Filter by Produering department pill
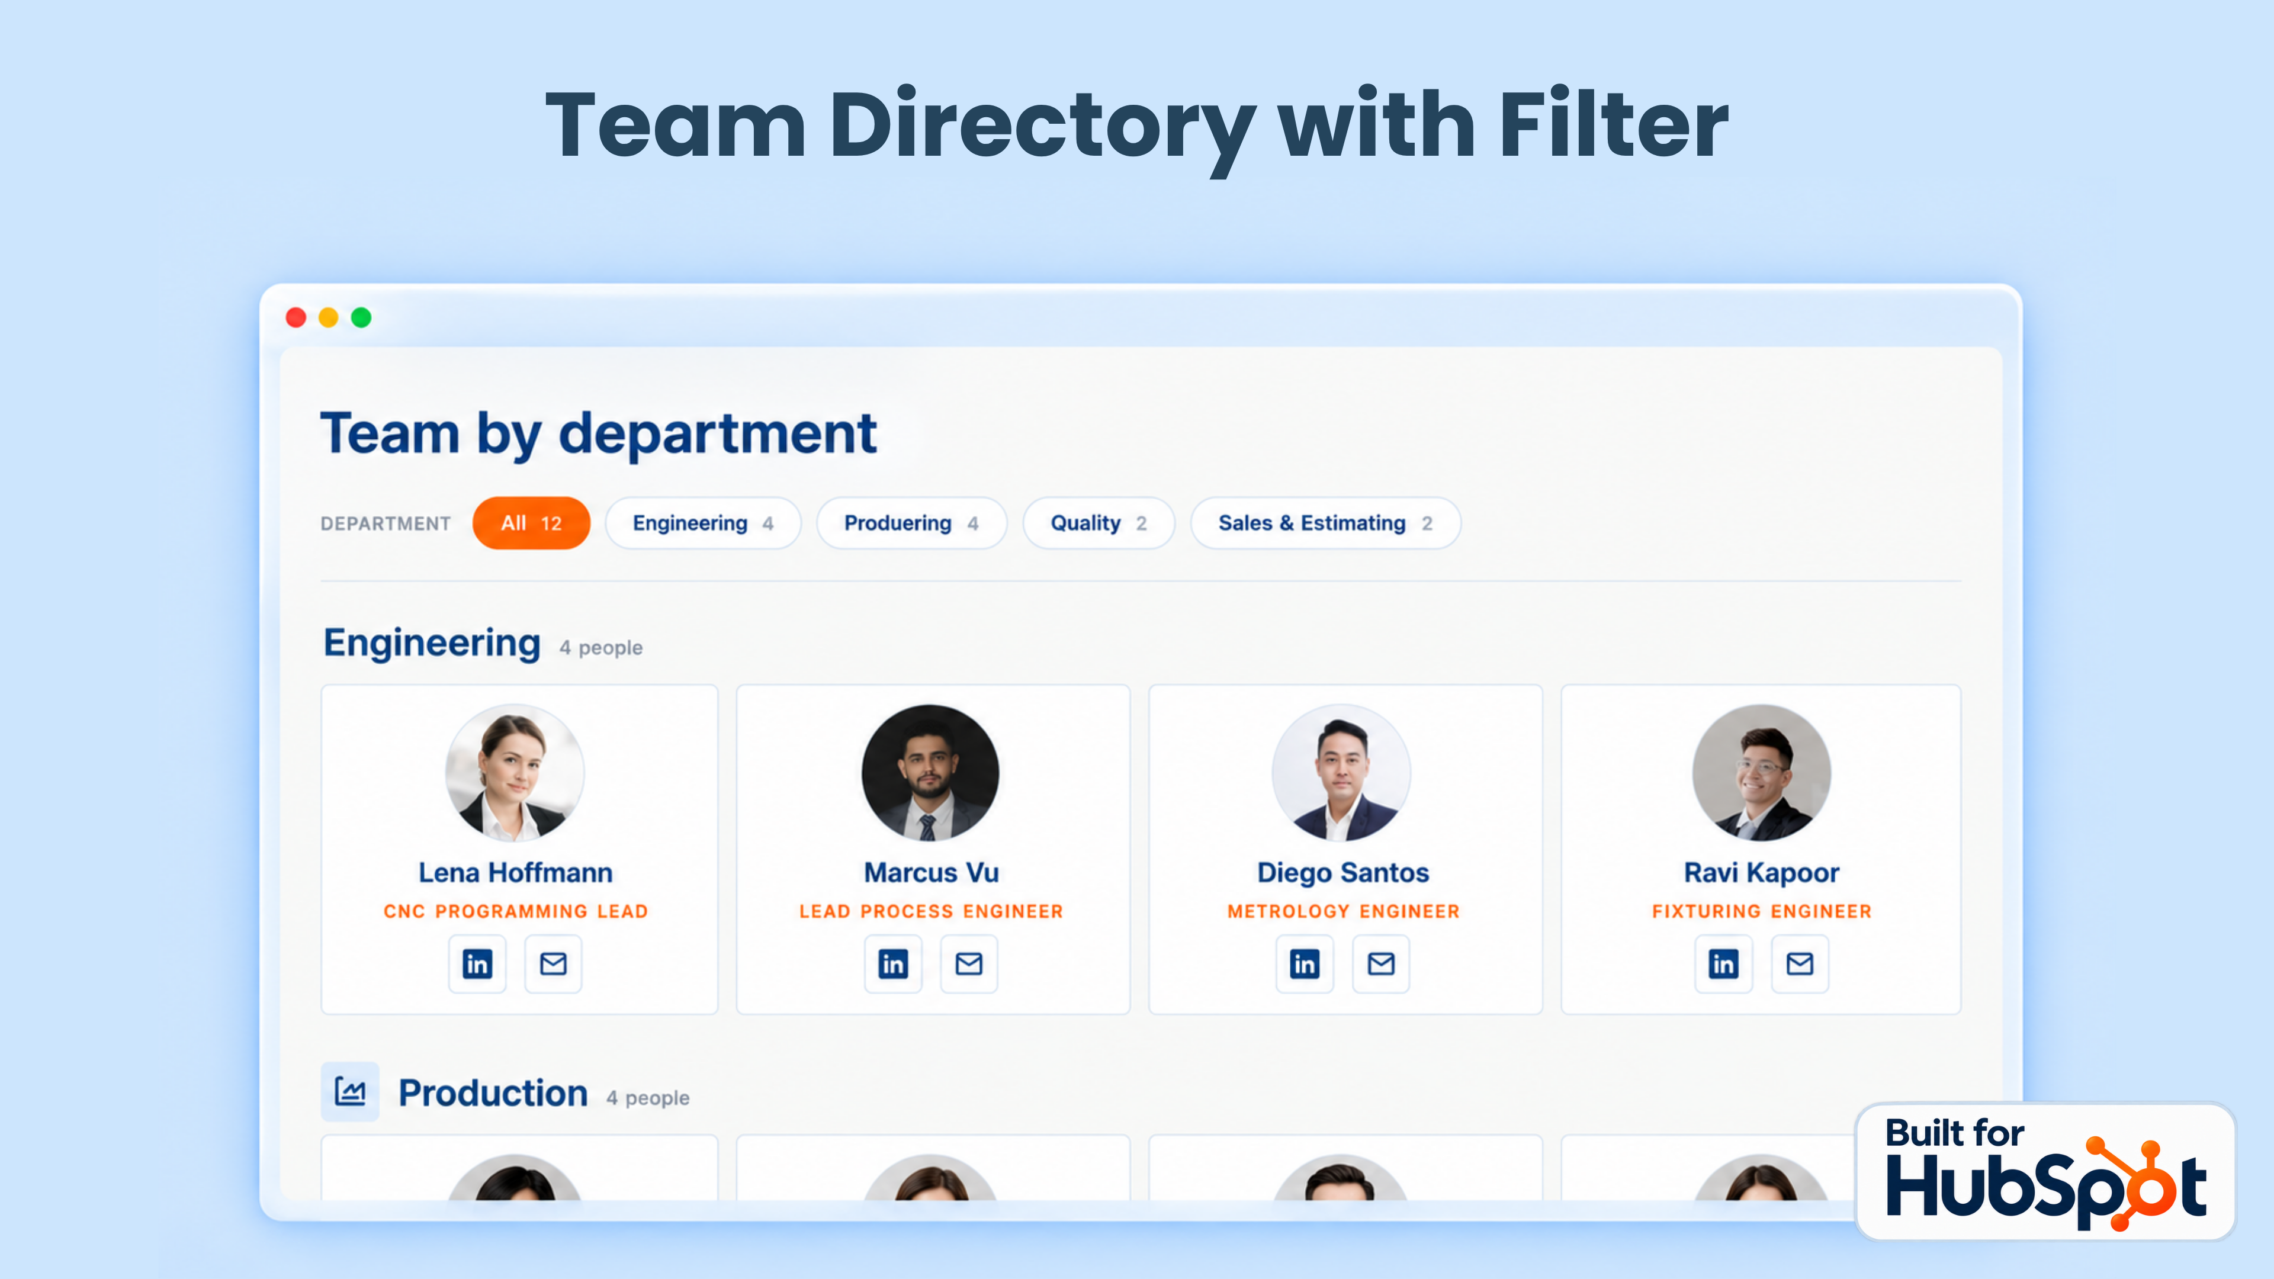The height and width of the screenshot is (1279, 2274). click(912, 522)
